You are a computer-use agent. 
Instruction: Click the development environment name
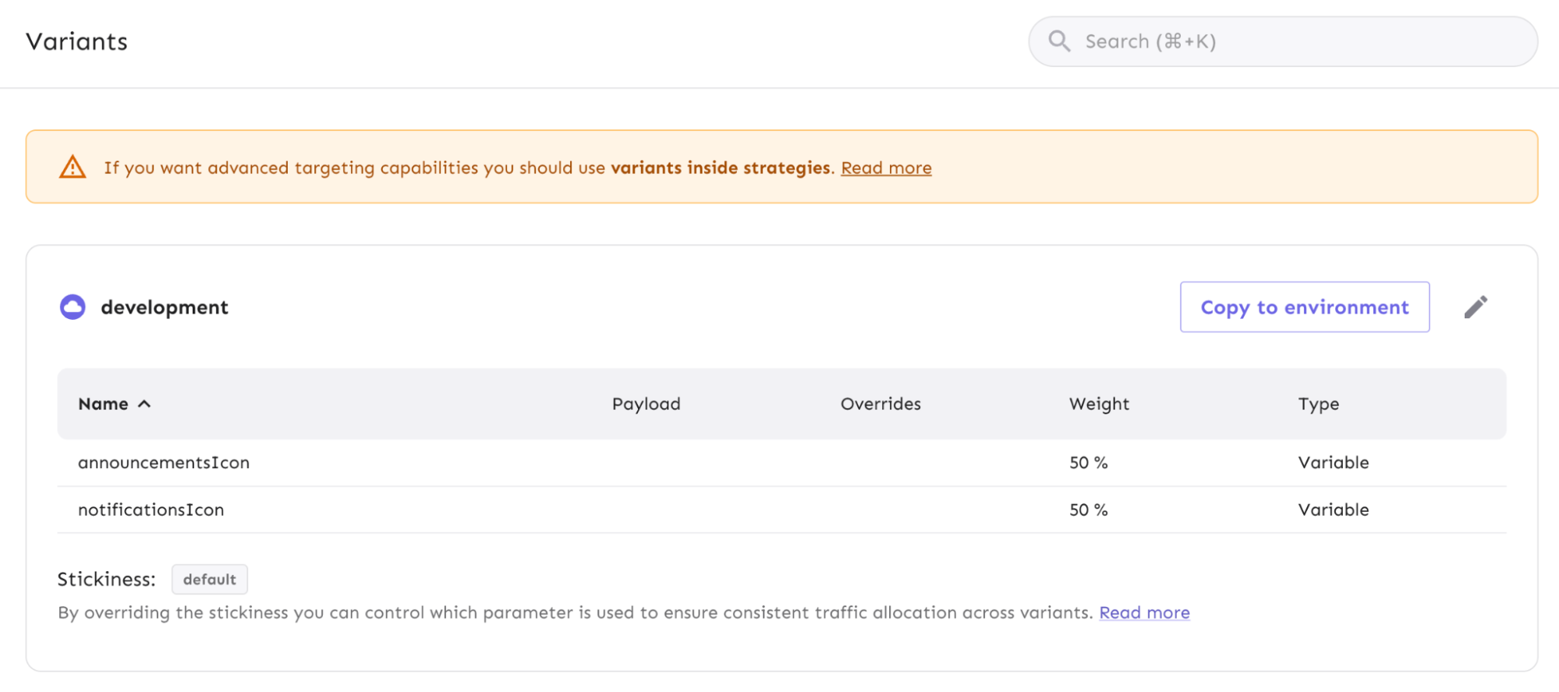point(165,307)
